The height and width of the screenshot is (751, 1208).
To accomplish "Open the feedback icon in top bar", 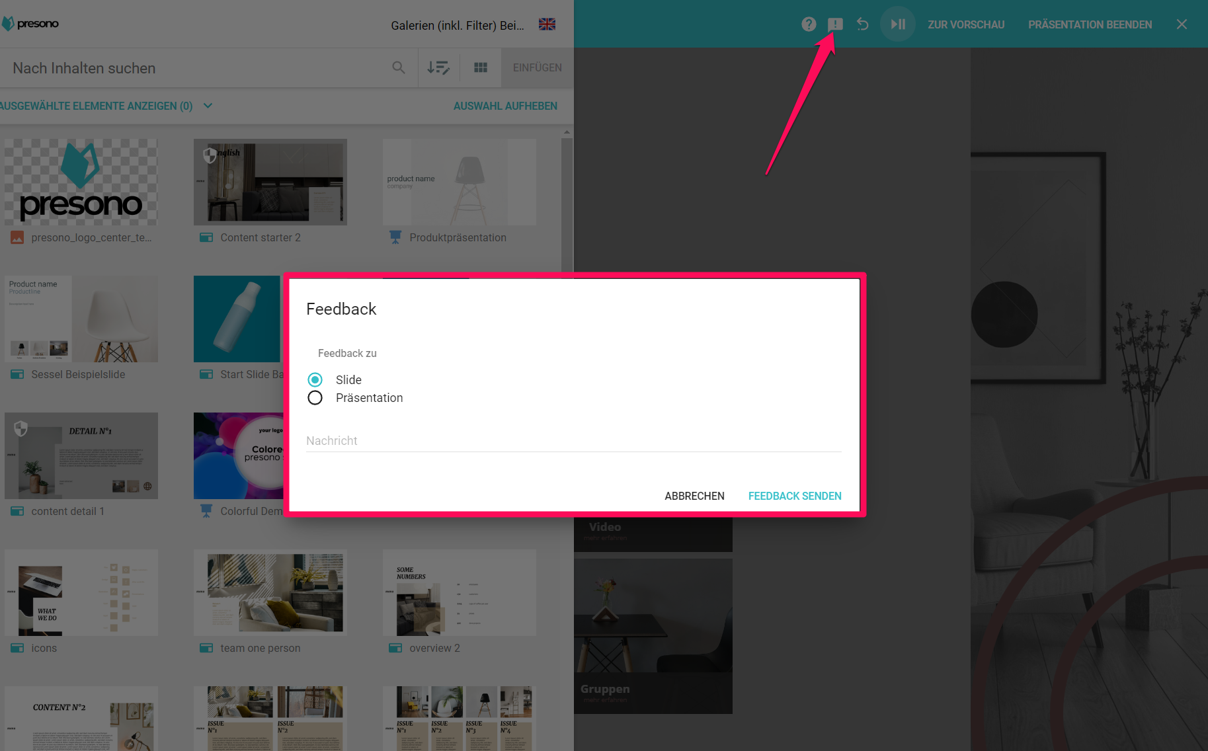I will coord(835,24).
